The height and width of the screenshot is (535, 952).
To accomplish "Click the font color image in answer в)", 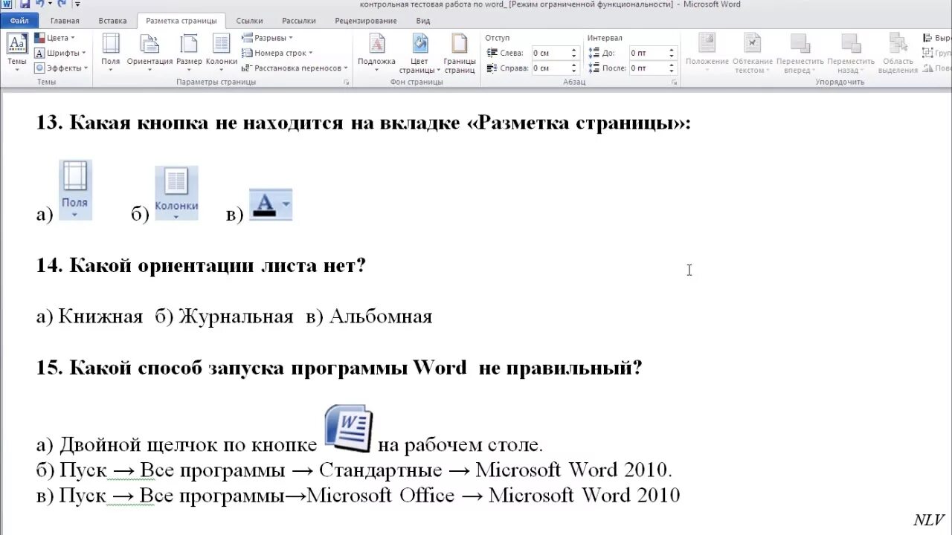I will pyautogui.click(x=270, y=204).
